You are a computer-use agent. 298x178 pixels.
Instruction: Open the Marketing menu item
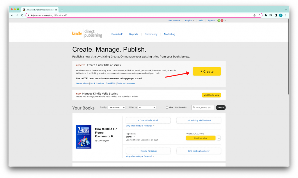(x=169, y=34)
